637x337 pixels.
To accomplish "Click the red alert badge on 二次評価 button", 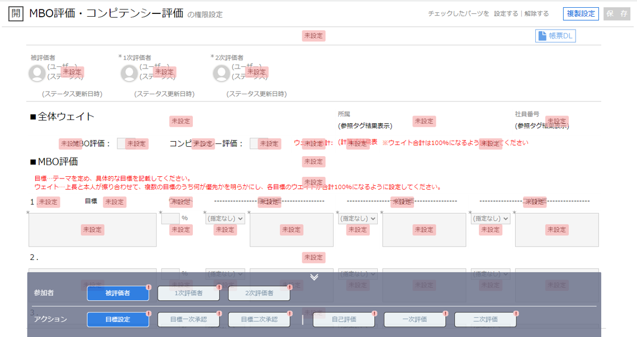I will click(x=516, y=314).
